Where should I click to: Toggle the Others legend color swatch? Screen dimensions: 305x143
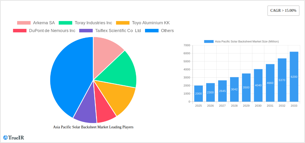click(152, 31)
